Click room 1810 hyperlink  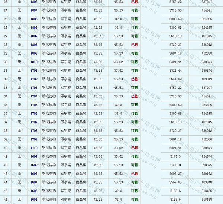click(34, 62)
